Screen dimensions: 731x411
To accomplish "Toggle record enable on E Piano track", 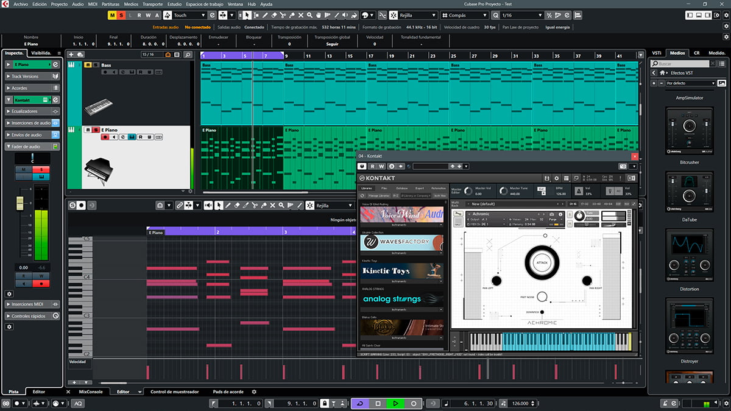I will tap(105, 138).
